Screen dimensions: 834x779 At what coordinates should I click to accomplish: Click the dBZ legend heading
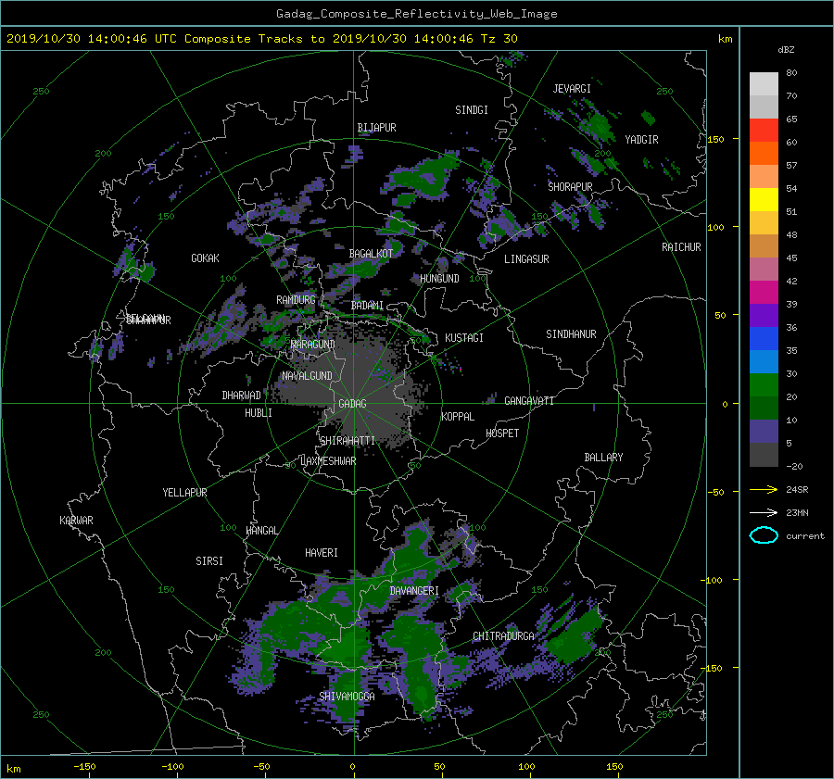(x=786, y=49)
